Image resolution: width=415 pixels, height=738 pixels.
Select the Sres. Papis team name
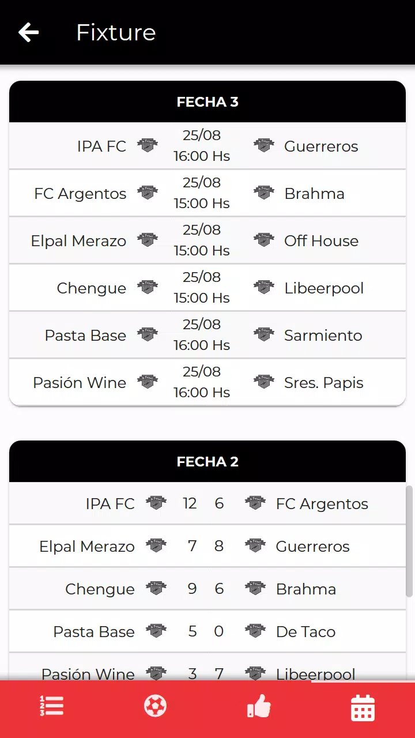[x=323, y=383]
